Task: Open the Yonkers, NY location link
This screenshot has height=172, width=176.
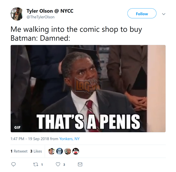Action: 69,139
